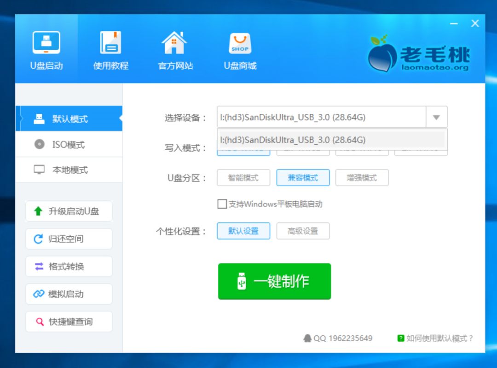Select 智能模式 partition mode
The image size is (497, 368).
(243, 178)
